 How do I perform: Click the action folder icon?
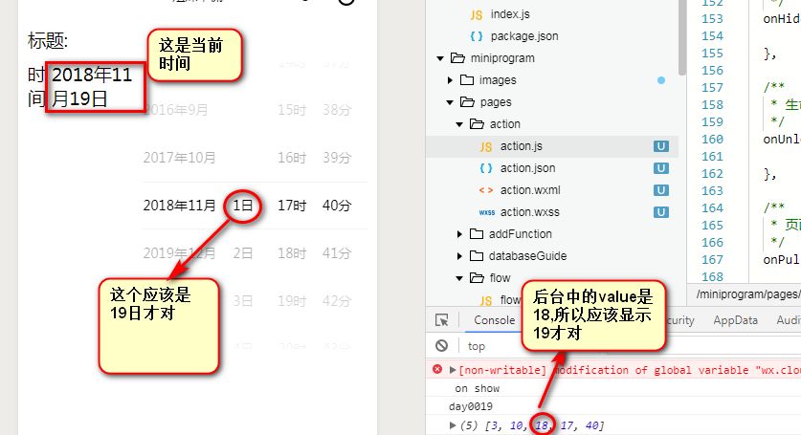click(477, 124)
